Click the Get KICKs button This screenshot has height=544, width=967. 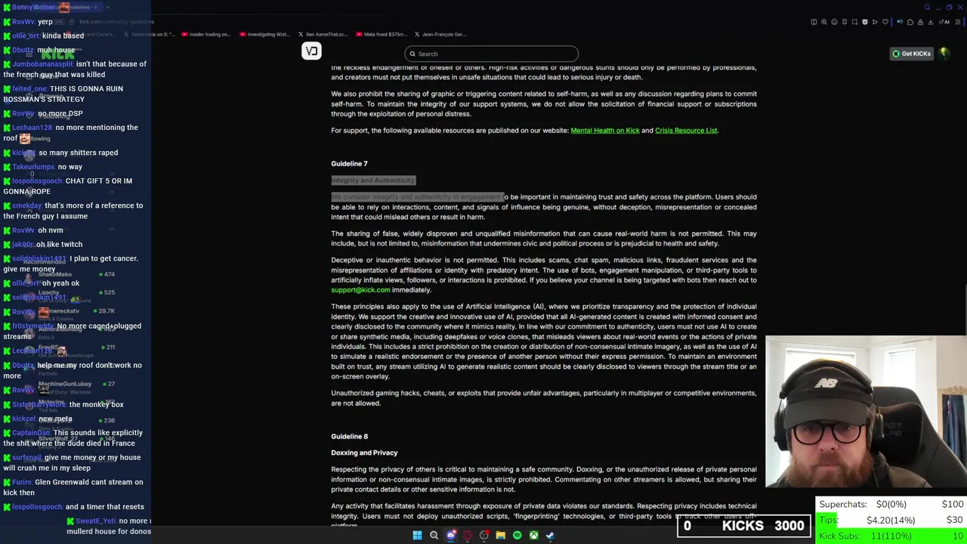click(911, 54)
